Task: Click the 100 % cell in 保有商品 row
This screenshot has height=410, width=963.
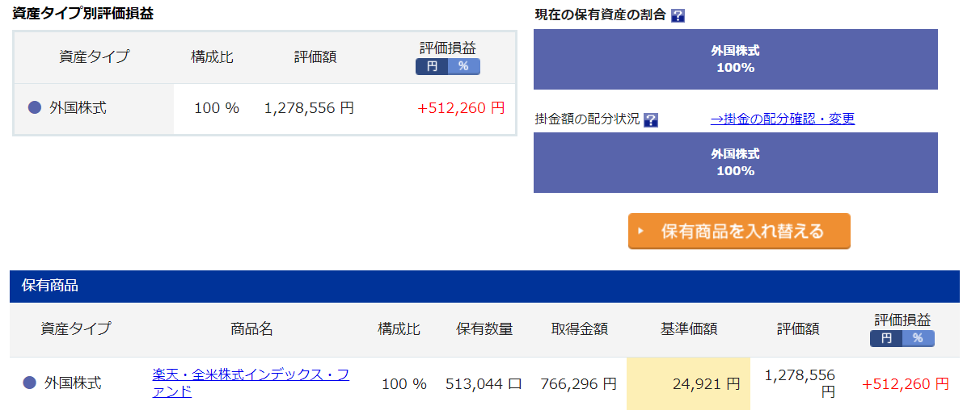Action: (404, 384)
